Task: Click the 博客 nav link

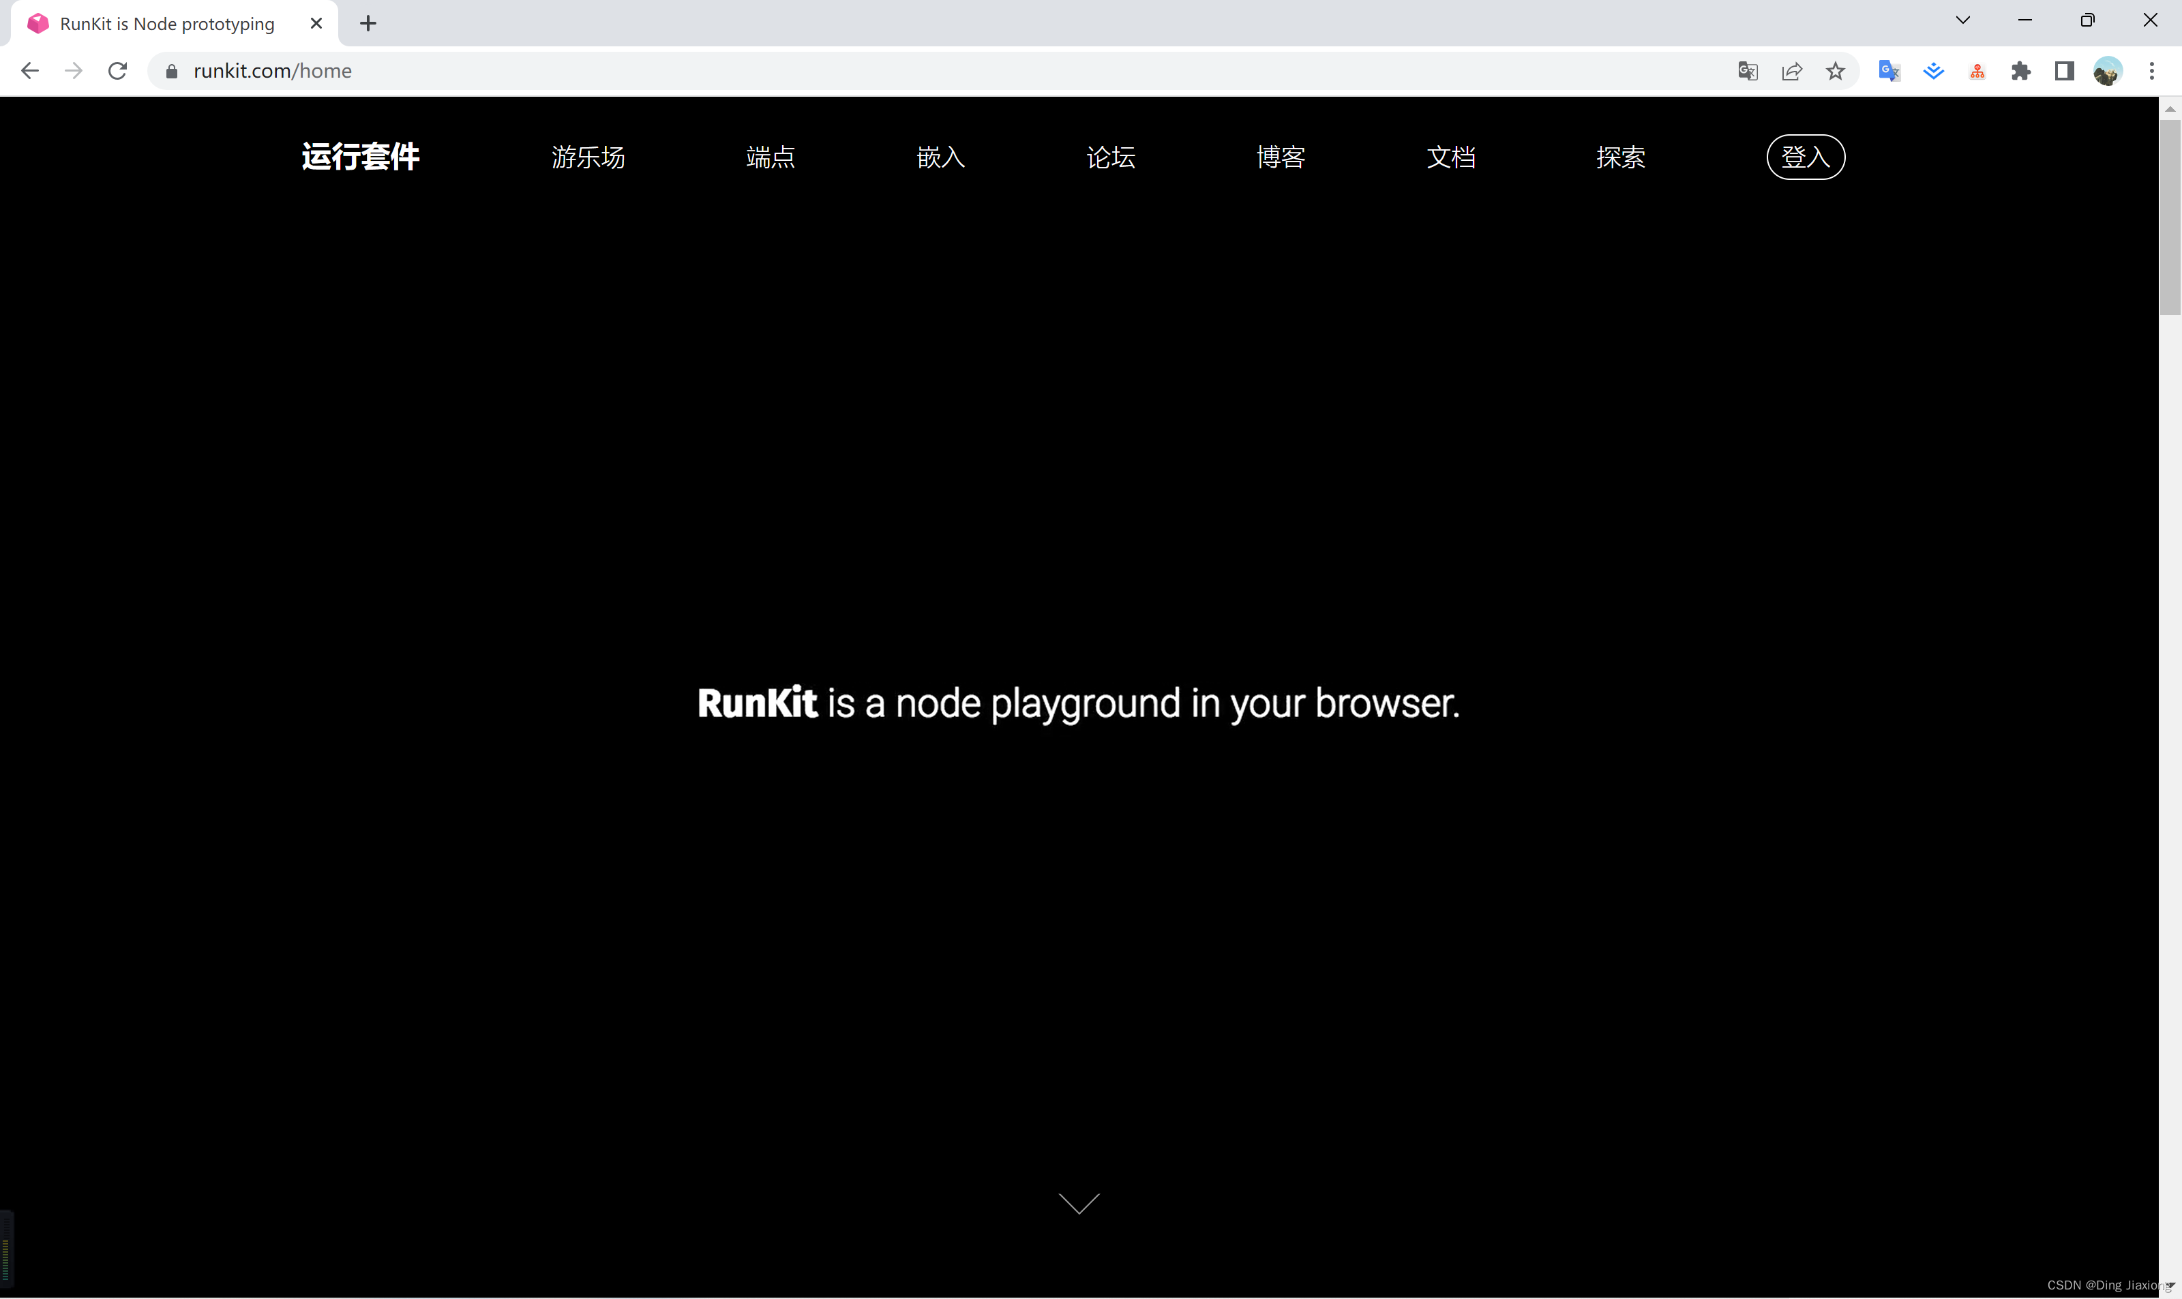Action: [1281, 156]
